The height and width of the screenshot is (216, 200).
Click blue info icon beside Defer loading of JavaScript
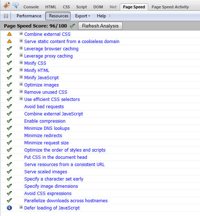[x=9, y=208]
